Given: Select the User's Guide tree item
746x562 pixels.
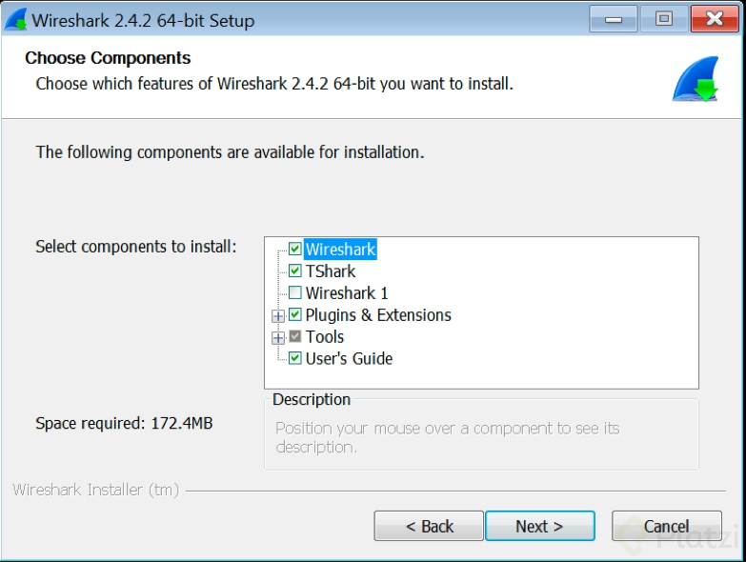Looking at the screenshot, I should click(x=349, y=359).
